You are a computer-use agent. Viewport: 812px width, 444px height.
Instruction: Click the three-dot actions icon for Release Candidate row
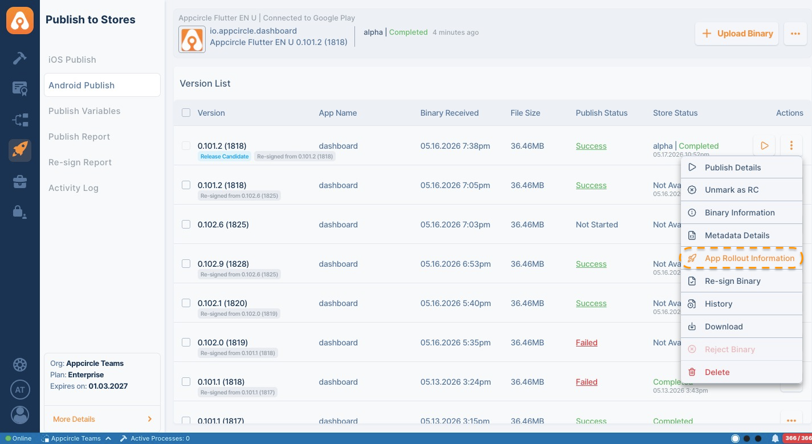coord(791,146)
